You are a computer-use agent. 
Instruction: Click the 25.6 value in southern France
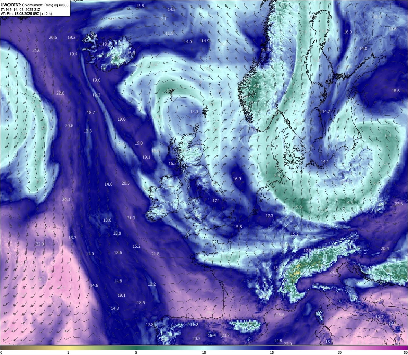280,315
